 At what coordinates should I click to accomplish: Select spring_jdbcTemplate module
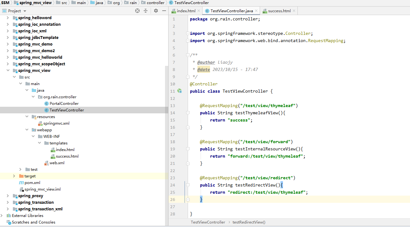(x=38, y=38)
